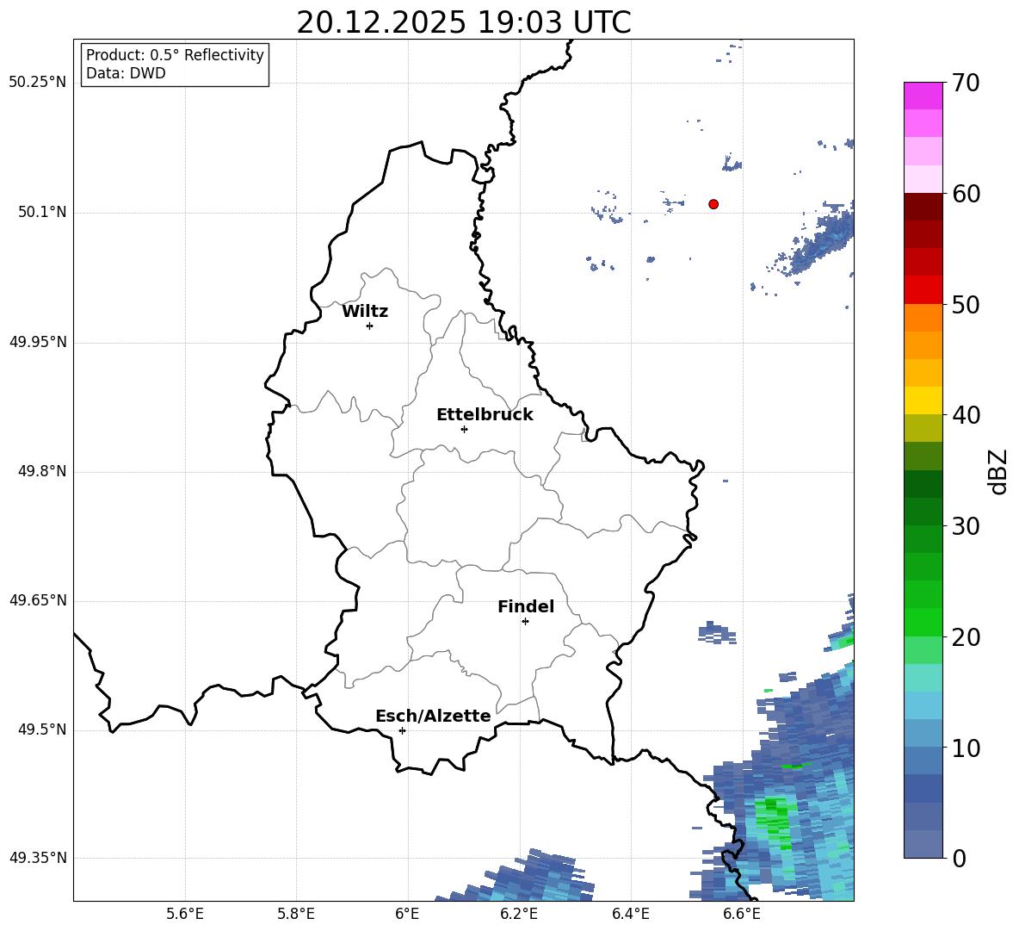The image size is (1019, 931).
Task: Click the 5.8°E longitude label
Action: tap(296, 914)
